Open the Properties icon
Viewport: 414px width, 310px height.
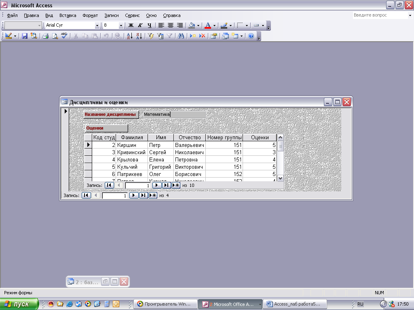point(214,36)
